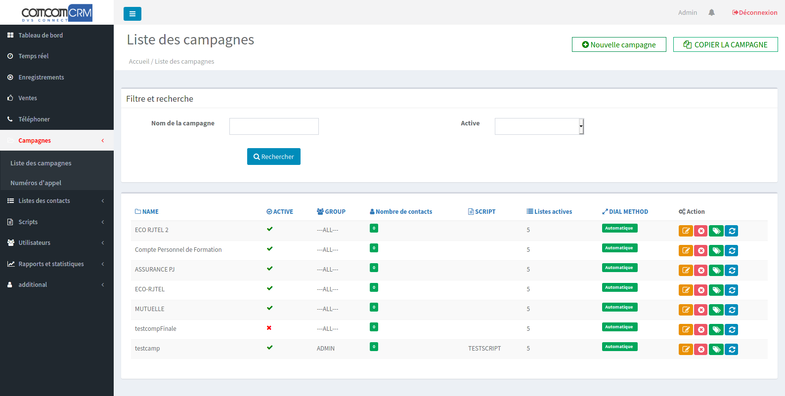The height and width of the screenshot is (396, 785).
Task: Open the Active filter dropdown
Action: pyautogui.click(x=539, y=126)
